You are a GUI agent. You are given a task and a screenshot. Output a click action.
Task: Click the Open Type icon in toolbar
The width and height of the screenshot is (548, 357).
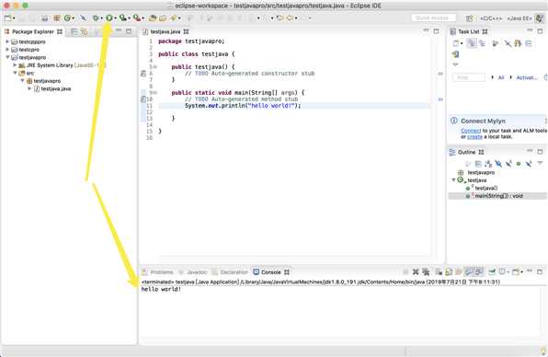point(153,17)
